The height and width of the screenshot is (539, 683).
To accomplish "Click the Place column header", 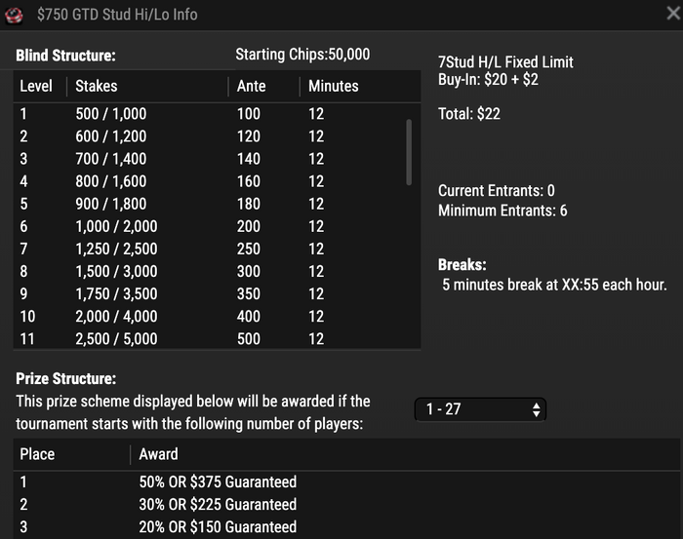I will click(x=37, y=454).
